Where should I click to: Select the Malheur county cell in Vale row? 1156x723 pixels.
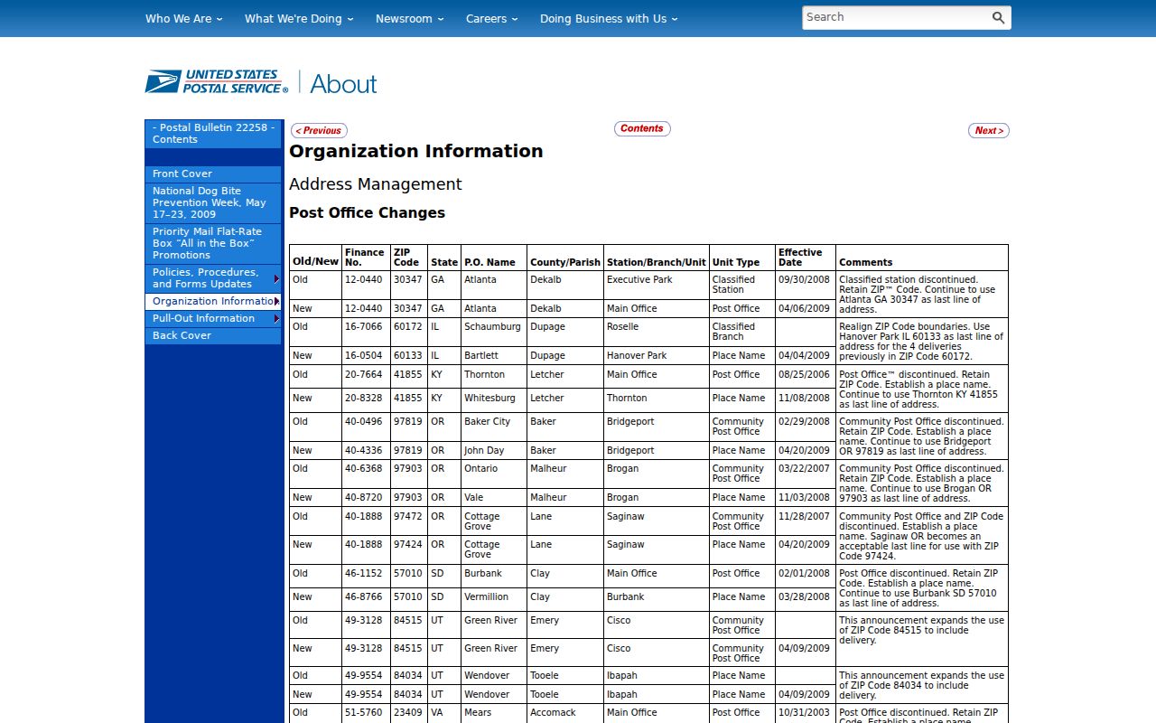(x=565, y=497)
